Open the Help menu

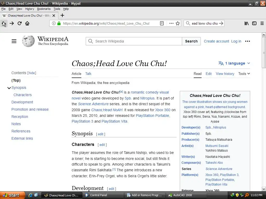click(66, 9)
